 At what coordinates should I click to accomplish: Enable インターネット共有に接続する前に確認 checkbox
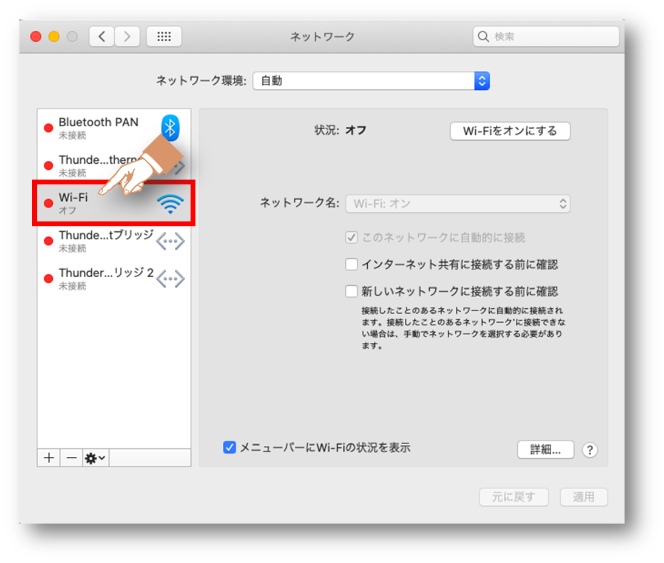351,265
